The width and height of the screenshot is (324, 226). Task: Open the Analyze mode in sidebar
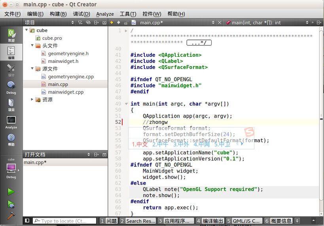click(x=11, y=122)
